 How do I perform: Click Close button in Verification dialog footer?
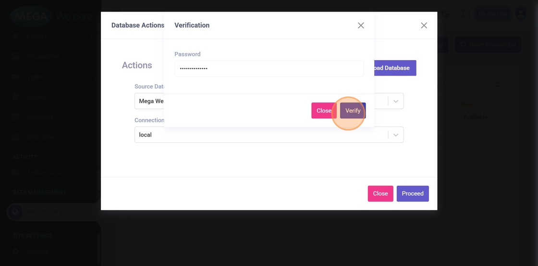[324, 111]
